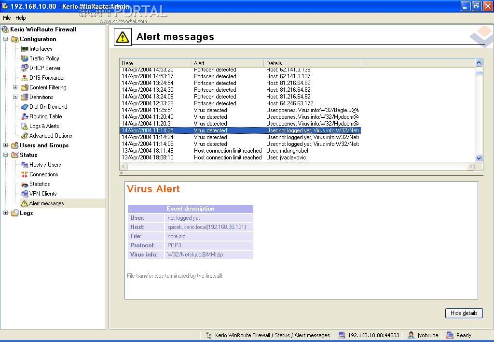Collapse the Status tree node
The height and width of the screenshot is (342, 494).
tap(6, 155)
